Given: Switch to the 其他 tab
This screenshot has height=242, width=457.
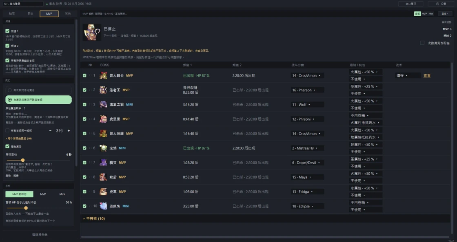Looking at the screenshot, I should [68, 14].
